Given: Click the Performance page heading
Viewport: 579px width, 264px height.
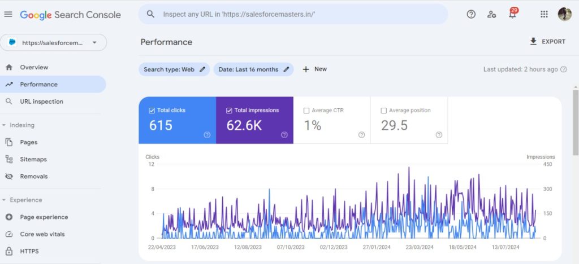Looking at the screenshot, I should (x=166, y=42).
